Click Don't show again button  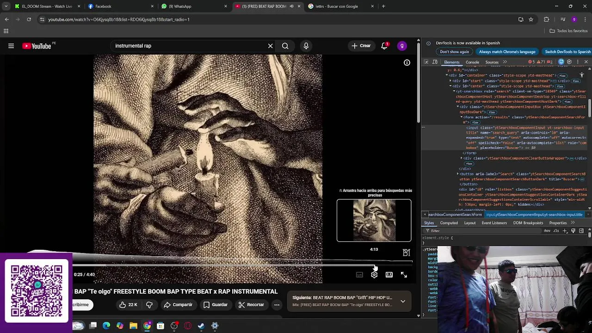click(454, 52)
